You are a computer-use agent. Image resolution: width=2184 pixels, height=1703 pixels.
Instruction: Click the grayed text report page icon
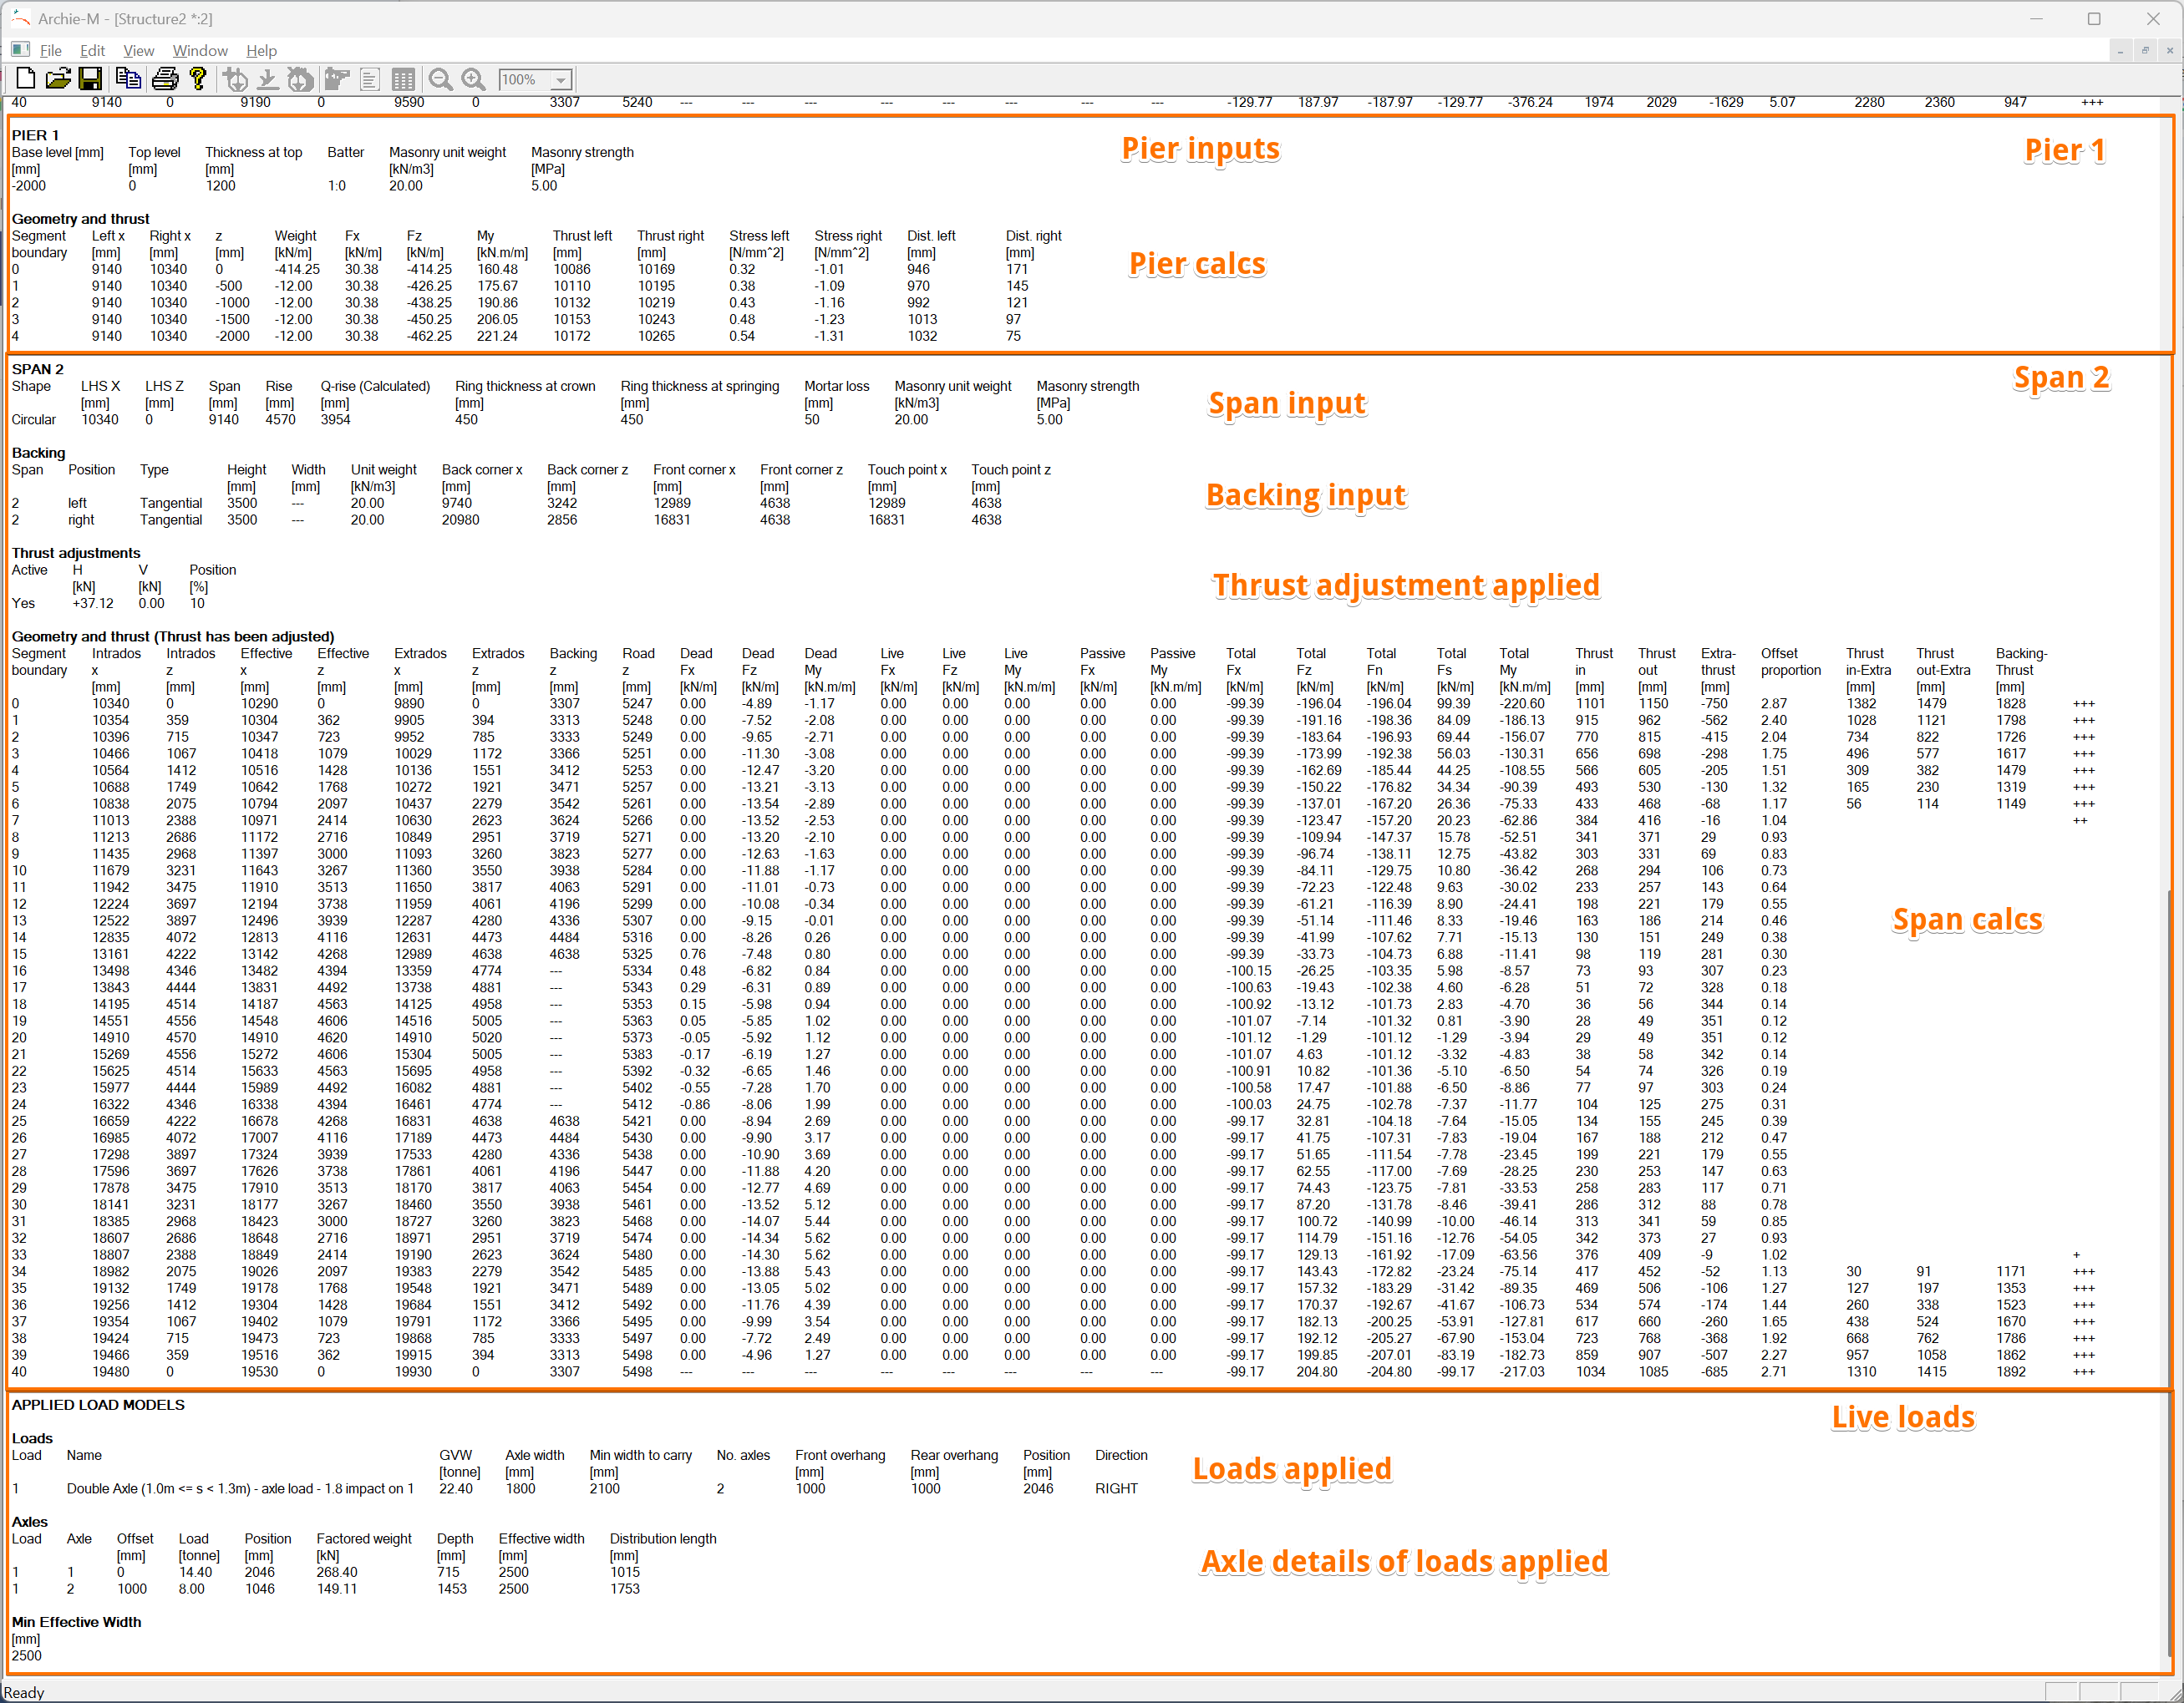(369, 80)
